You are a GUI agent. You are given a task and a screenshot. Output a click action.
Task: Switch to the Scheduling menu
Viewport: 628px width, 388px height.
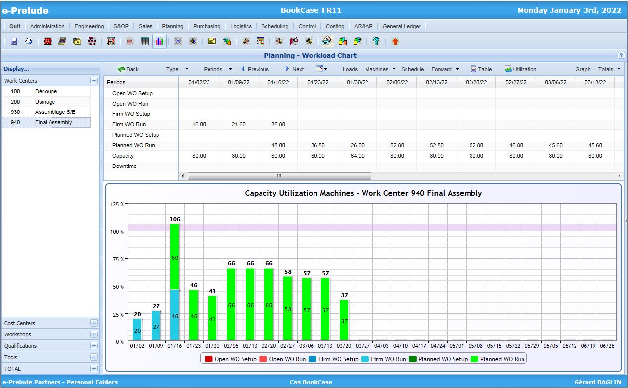pyautogui.click(x=275, y=26)
